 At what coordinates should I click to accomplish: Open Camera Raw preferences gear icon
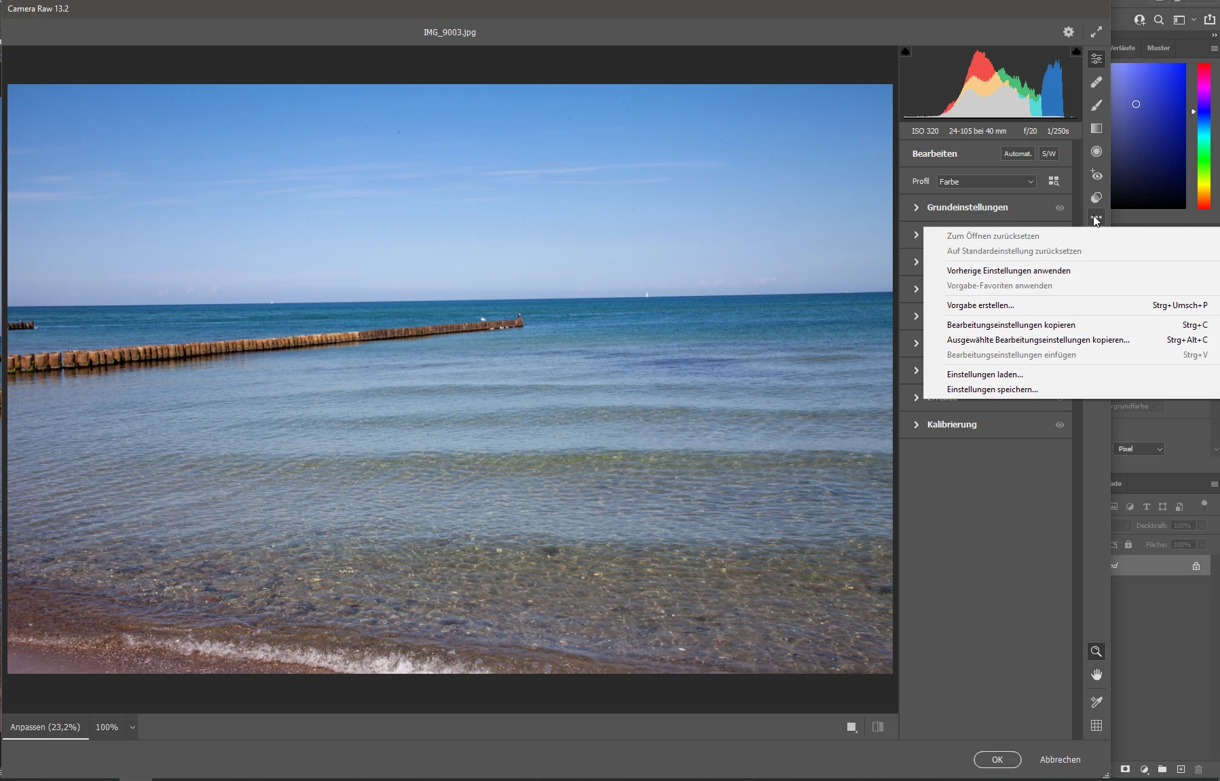pos(1069,32)
